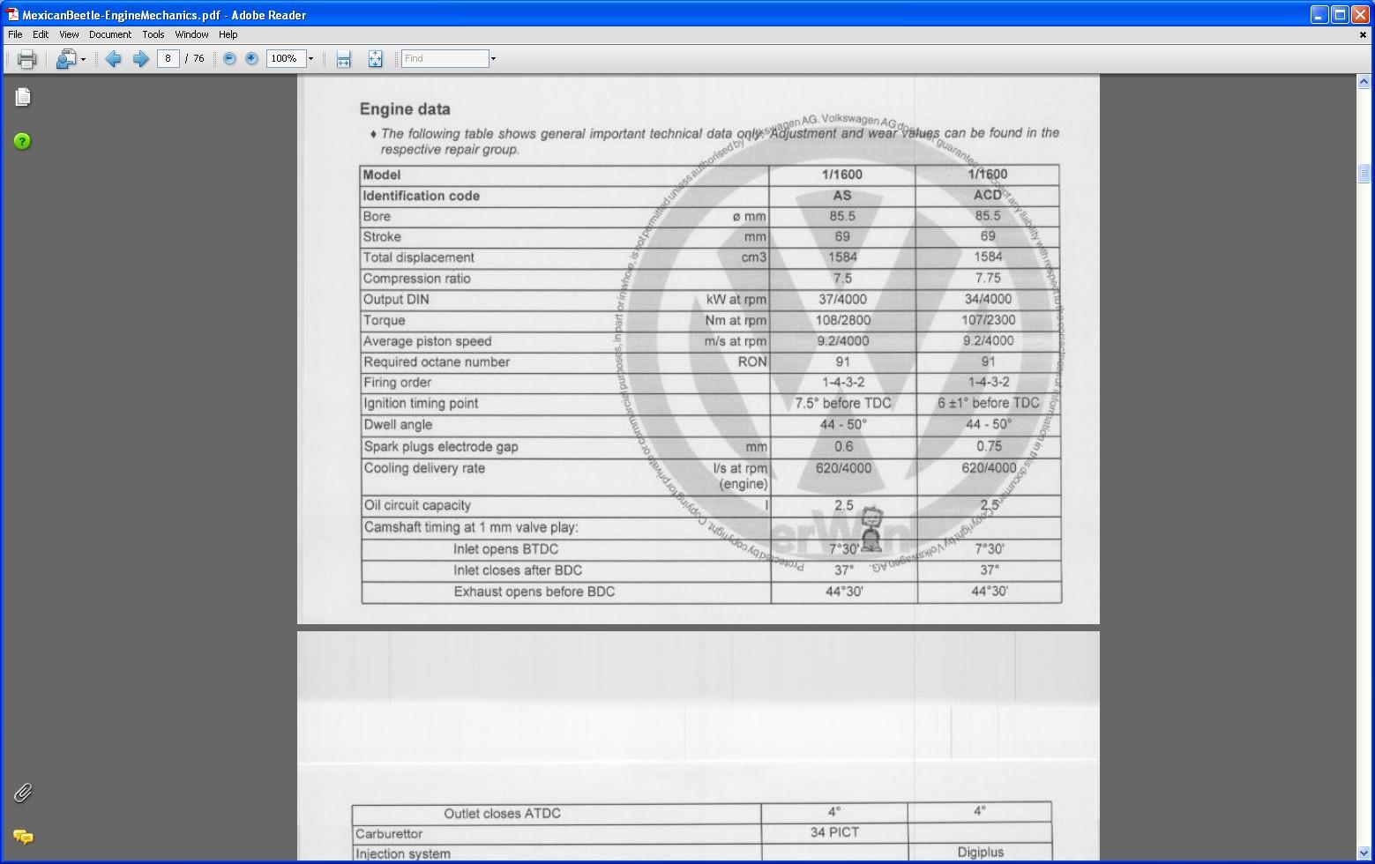The image size is (1375, 864).
Task: Open the zoom level dropdown arrow
Action: (x=310, y=58)
